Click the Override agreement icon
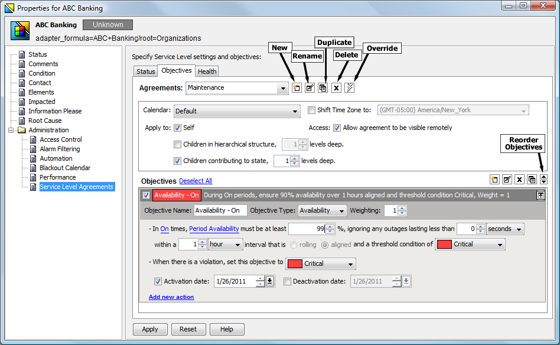 pyautogui.click(x=349, y=88)
